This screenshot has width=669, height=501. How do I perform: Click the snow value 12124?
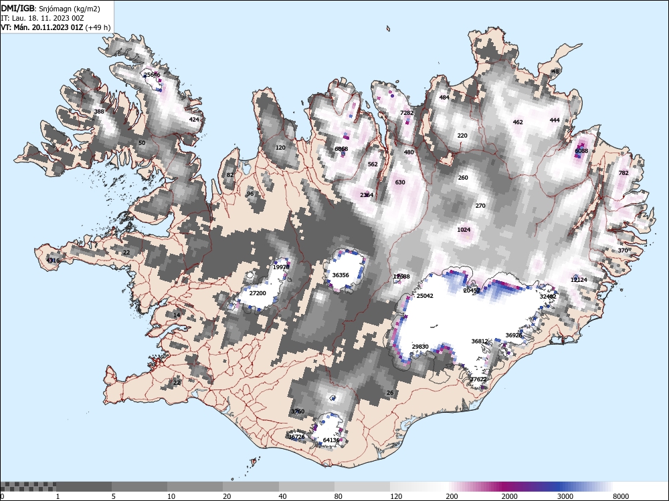579,279
